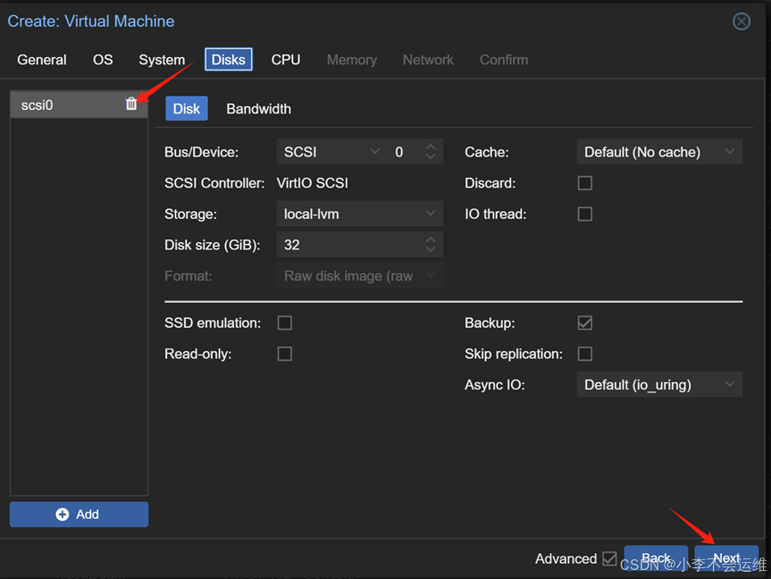The width and height of the screenshot is (771, 579).
Task: Close the Create Virtual Machine dialog
Action: 741,21
